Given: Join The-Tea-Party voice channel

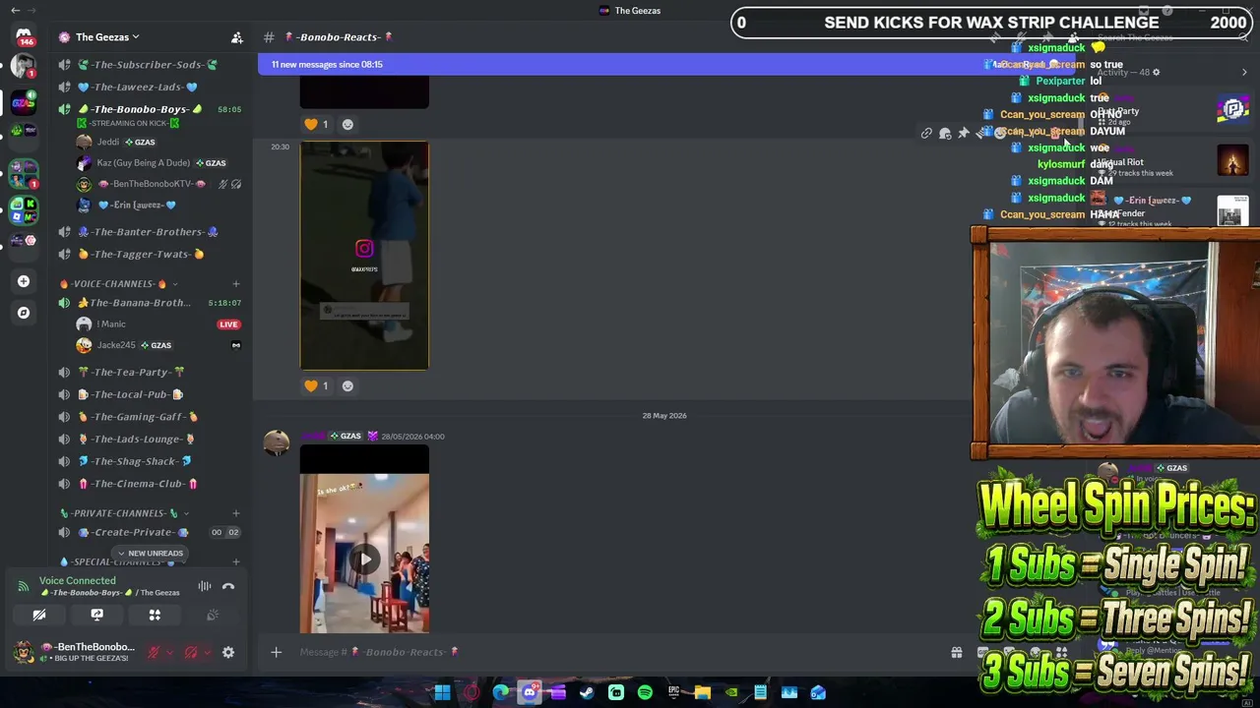Looking at the screenshot, I should coord(148,372).
